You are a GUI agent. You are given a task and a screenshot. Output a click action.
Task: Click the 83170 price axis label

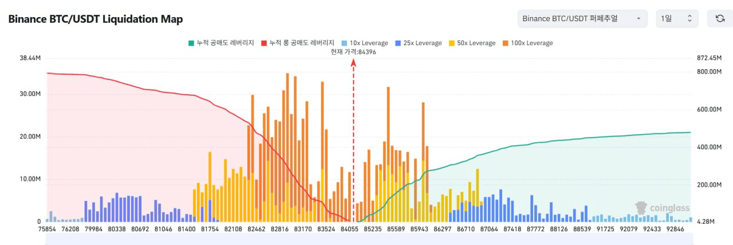coord(303,229)
